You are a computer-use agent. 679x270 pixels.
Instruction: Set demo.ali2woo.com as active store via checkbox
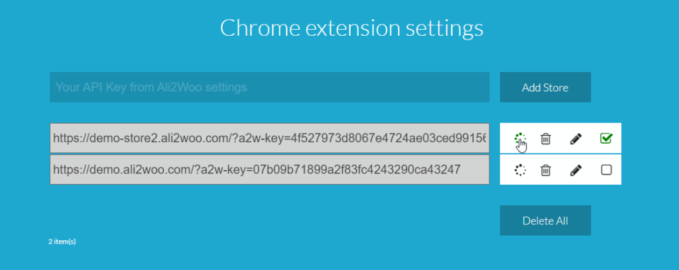point(606,170)
